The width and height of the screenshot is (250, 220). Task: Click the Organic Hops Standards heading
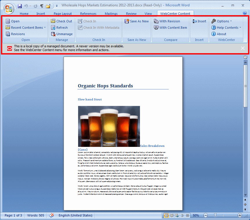coord(105,86)
